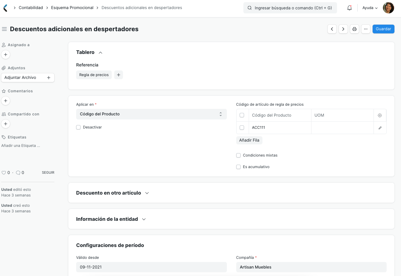
Task: Focus the search or command bar
Action: (x=290, y=8)
